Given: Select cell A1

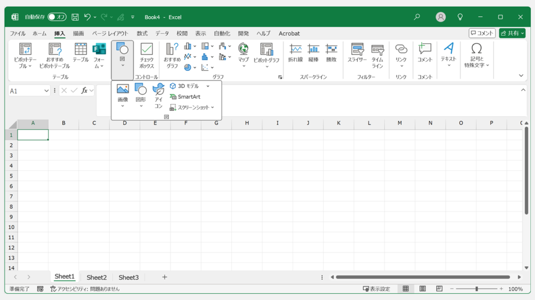Looking at the screenshot, I should pyautogui.click(x=33, y=135).
